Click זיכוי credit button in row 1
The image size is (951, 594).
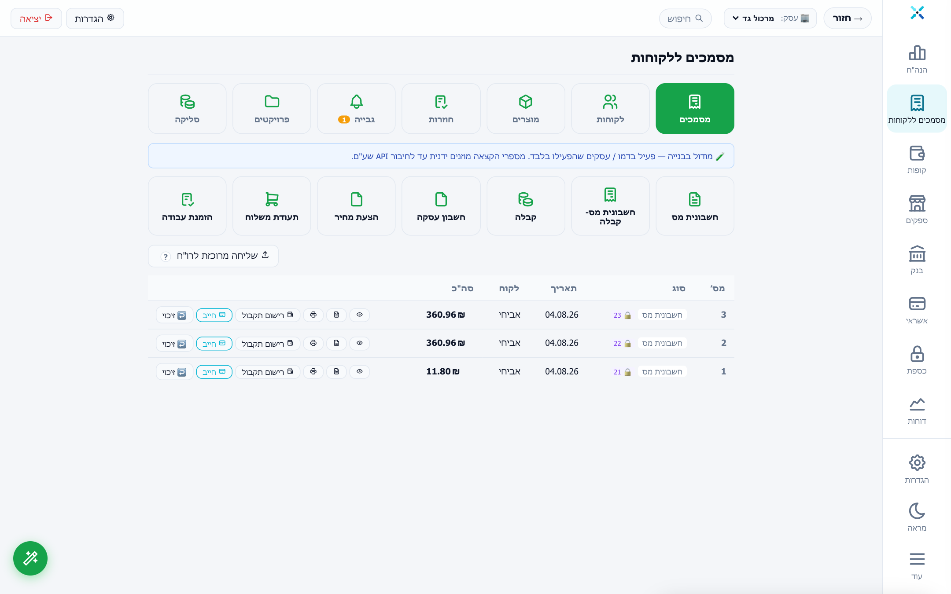click(174, 372)
